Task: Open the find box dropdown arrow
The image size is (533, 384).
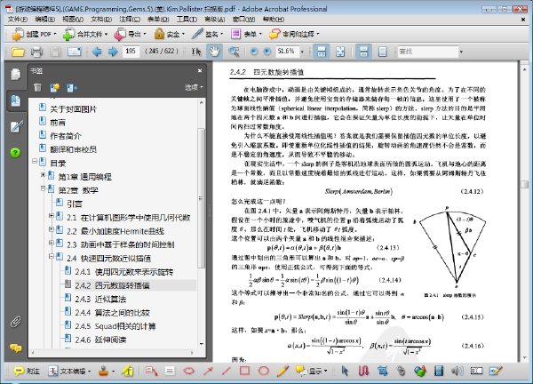Action: click(461, 52)
